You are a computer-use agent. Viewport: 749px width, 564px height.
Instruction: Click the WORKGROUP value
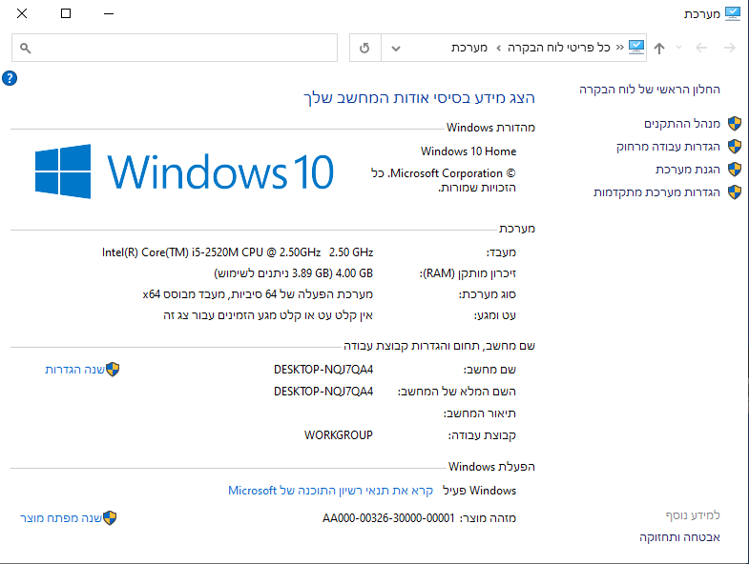339,435
